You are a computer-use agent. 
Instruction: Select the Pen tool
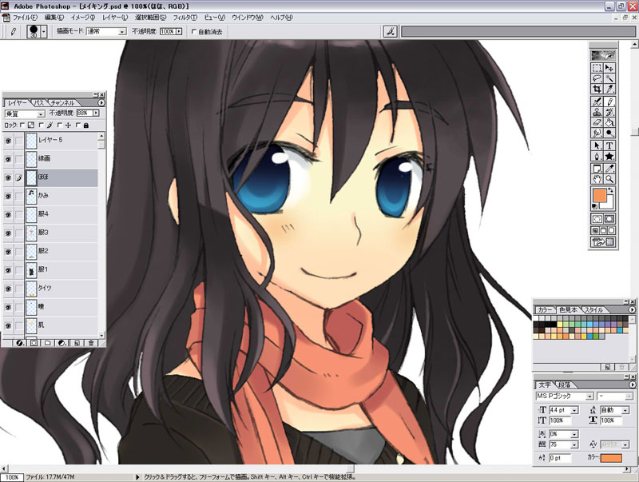597,156
